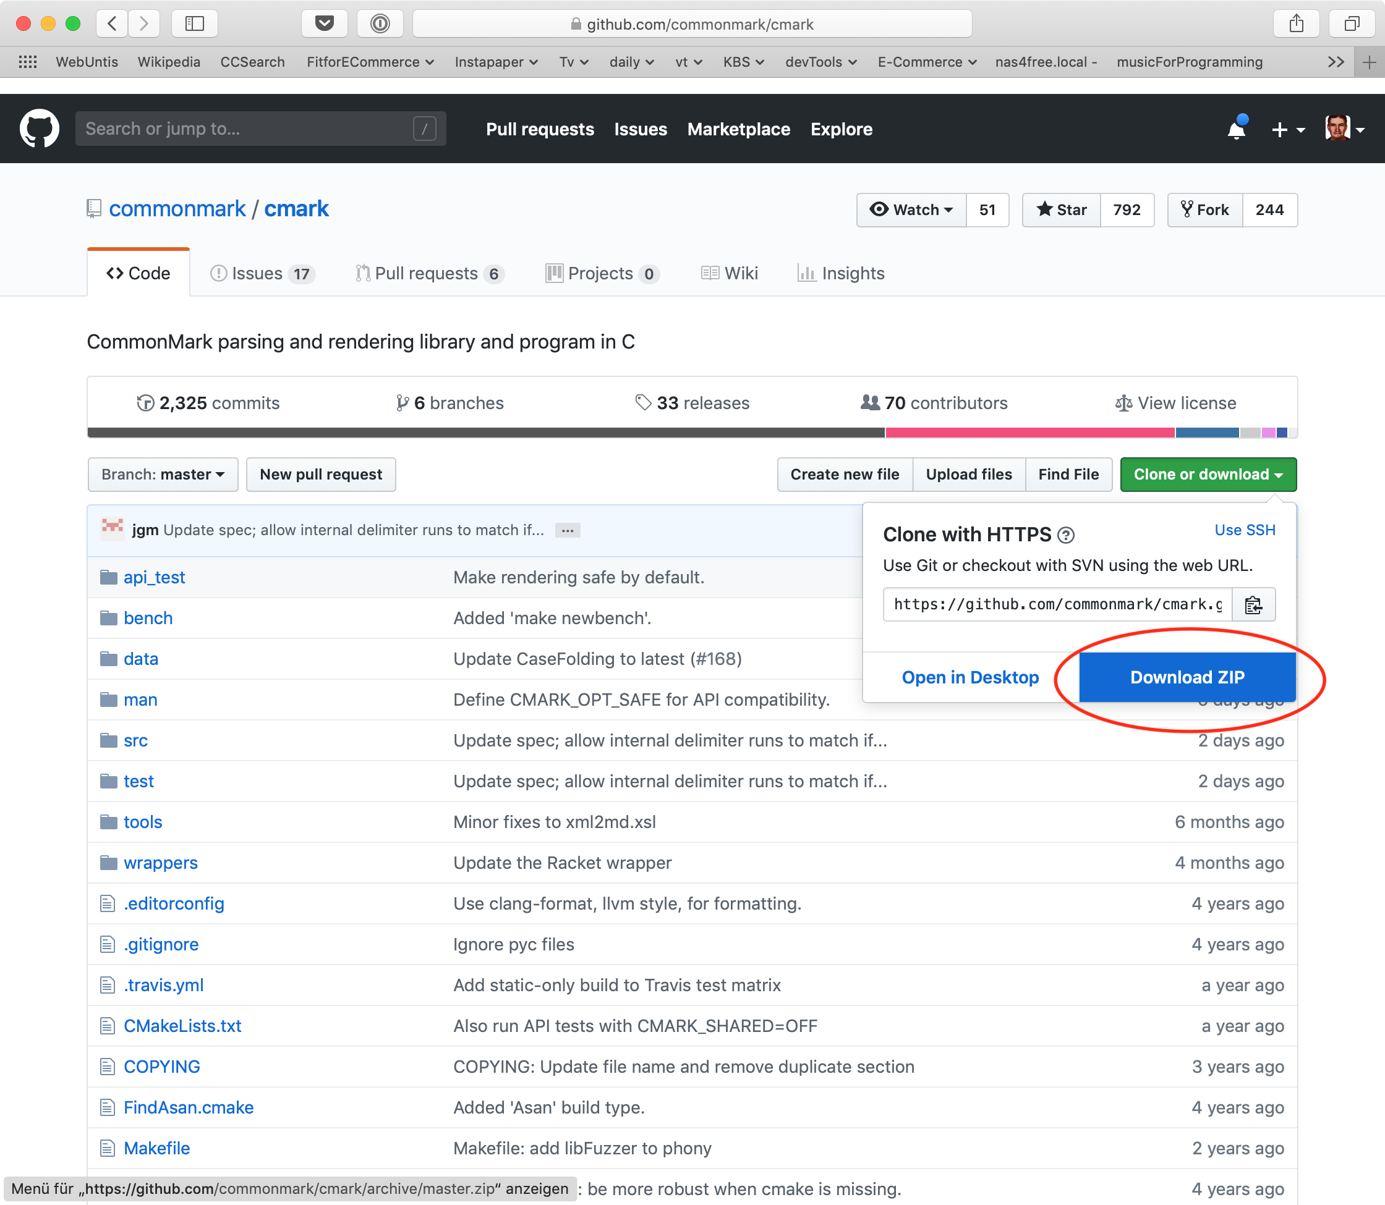Open the notifications bell
Viewport: 1385px width, 1205px height.
coord(1237,129)
